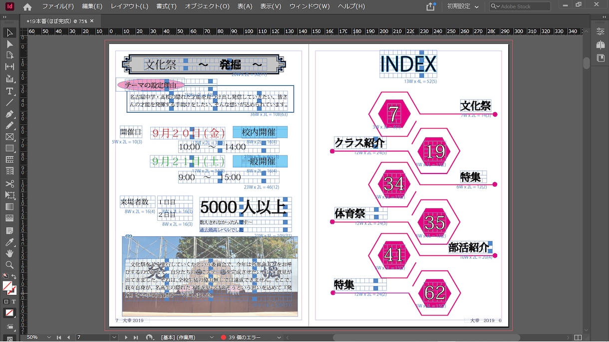Image resolution: width=609 pixels, height=342 pixels.
Task: Jump to the last page
Action: coord(135,338)
